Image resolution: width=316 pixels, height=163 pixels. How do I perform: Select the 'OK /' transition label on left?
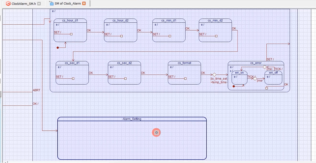click(35, 104)
